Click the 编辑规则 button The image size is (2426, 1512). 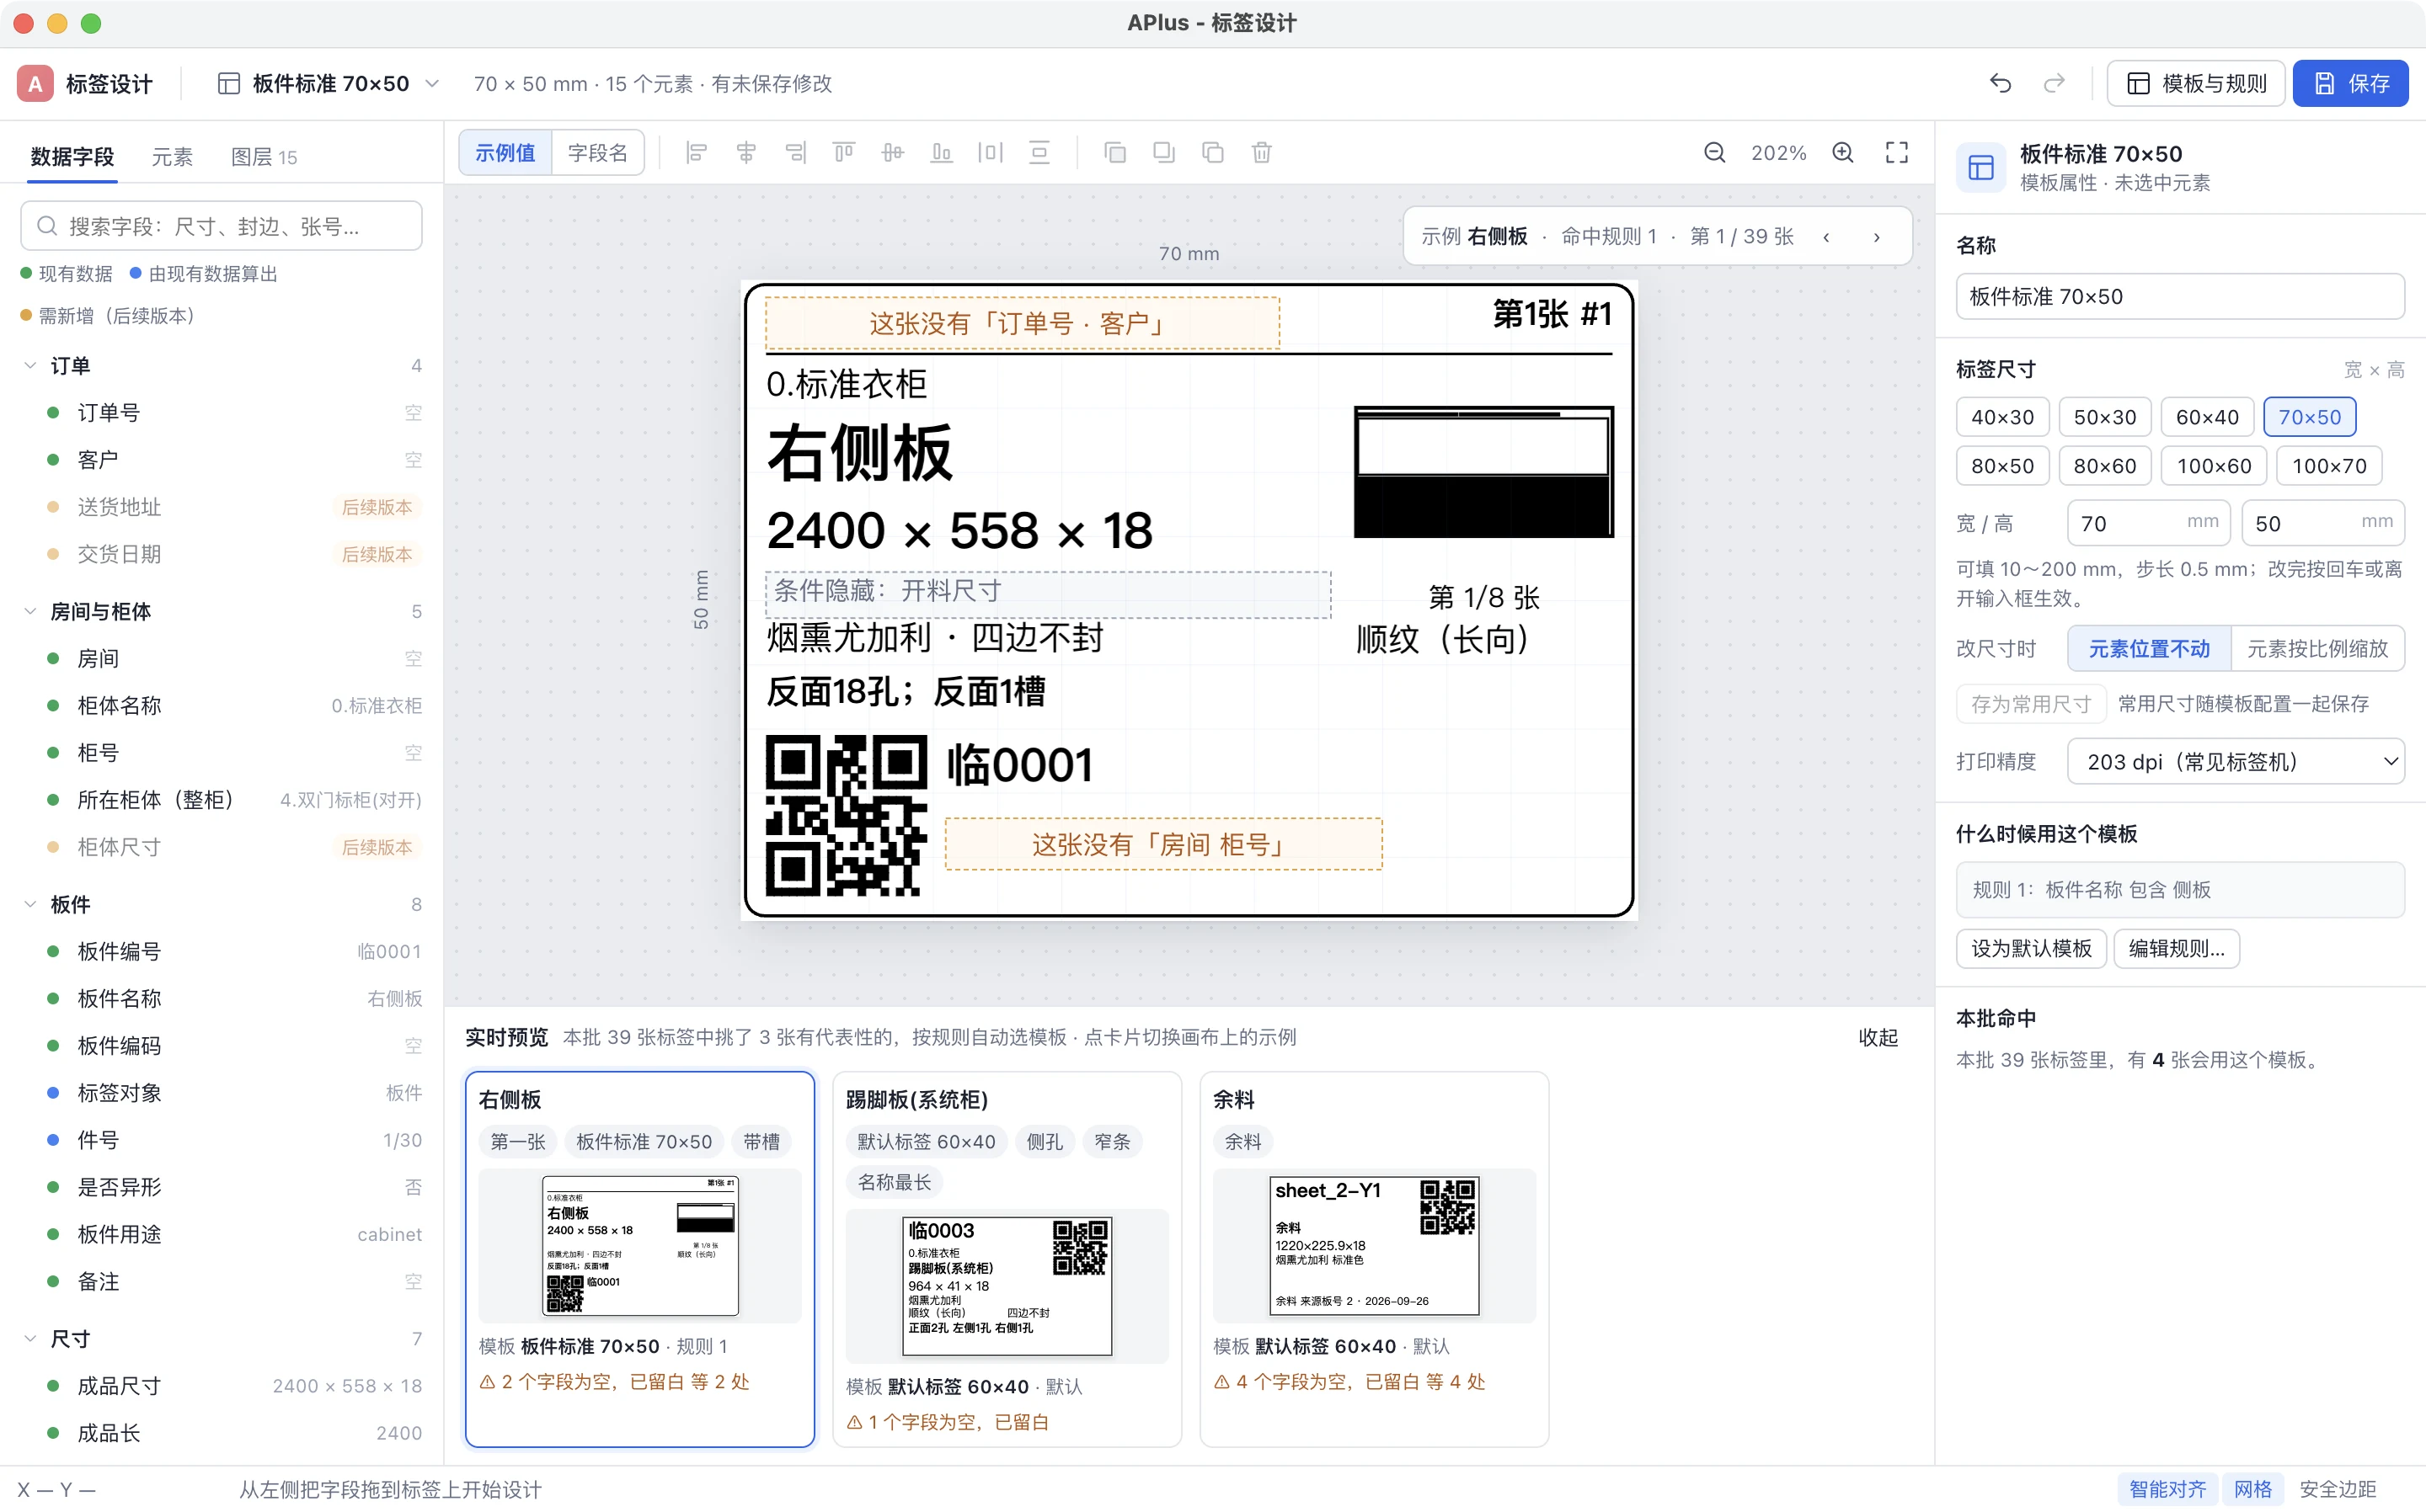point(2176,948)
